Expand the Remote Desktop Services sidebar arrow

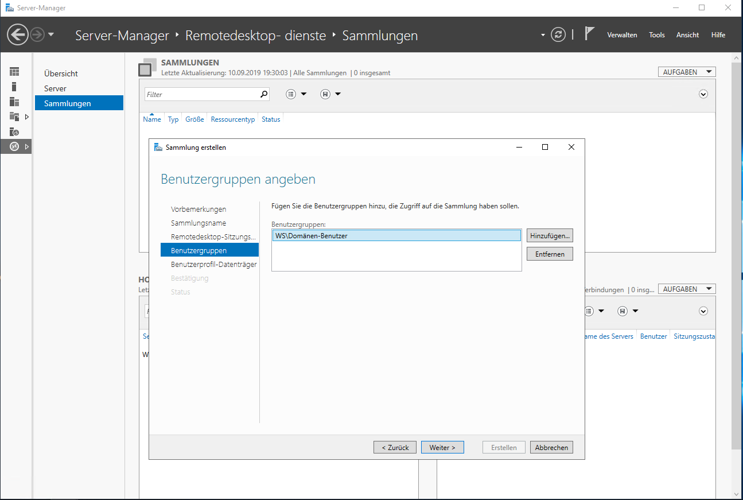[x=26, y=146]
